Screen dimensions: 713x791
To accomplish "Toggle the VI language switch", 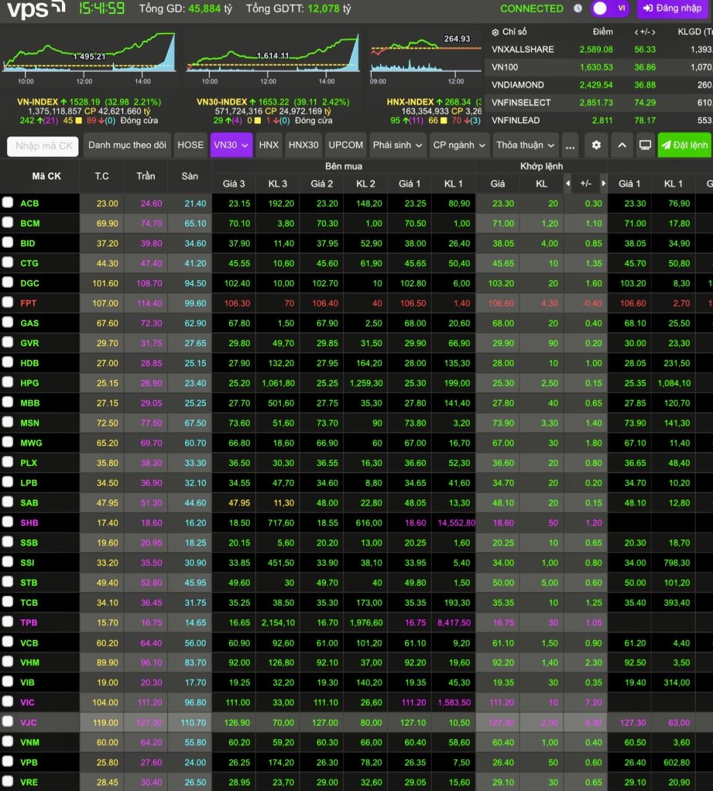I will click(x=611, y=9).
